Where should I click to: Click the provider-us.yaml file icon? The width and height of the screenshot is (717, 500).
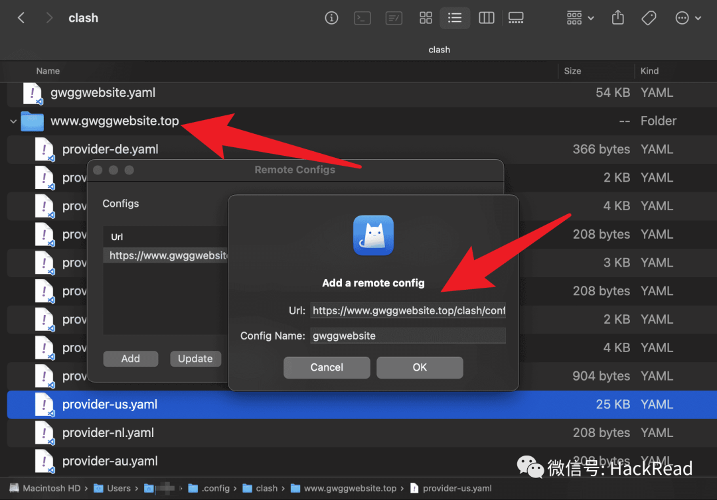click(44, 405)
